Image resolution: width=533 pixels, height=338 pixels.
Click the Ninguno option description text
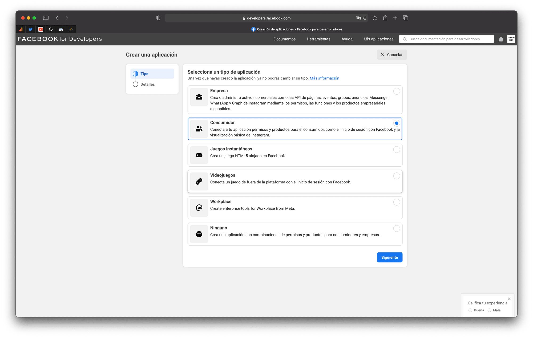295,235
